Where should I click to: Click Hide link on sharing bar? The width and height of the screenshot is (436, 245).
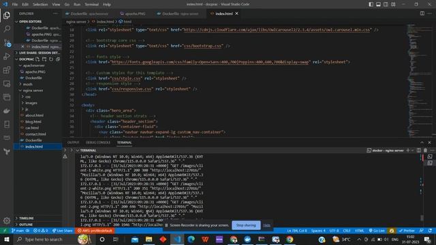tap(266, 225)
